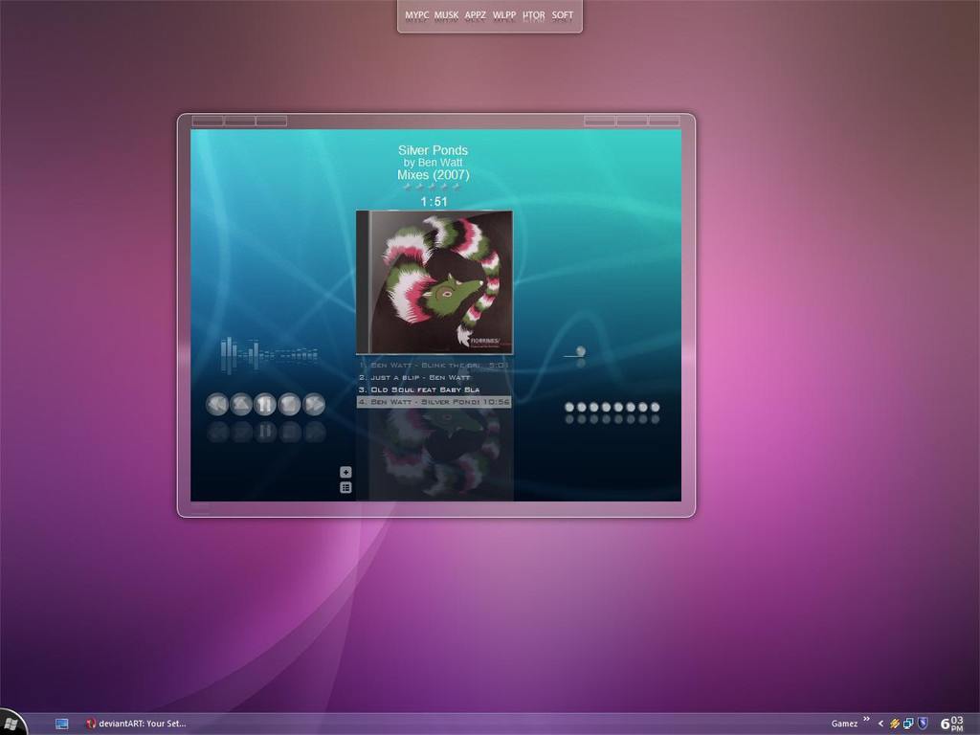Expand hidden system tray icons arrow
980x735 pixels.
point(880,724)
